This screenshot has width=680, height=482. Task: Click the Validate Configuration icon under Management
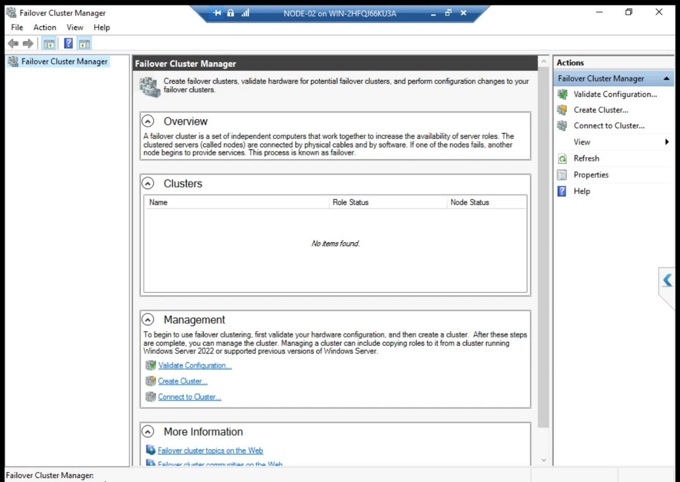coord(151,365)
